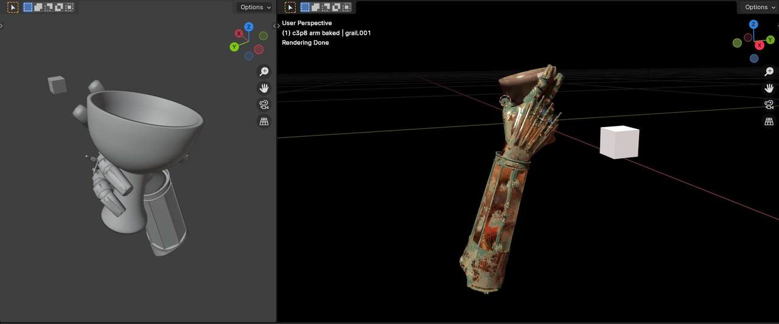Expand the toolbar arrow at right viewport's left edge
The height and width of the screenshot is (324, 779).
[x=279, y=26]
